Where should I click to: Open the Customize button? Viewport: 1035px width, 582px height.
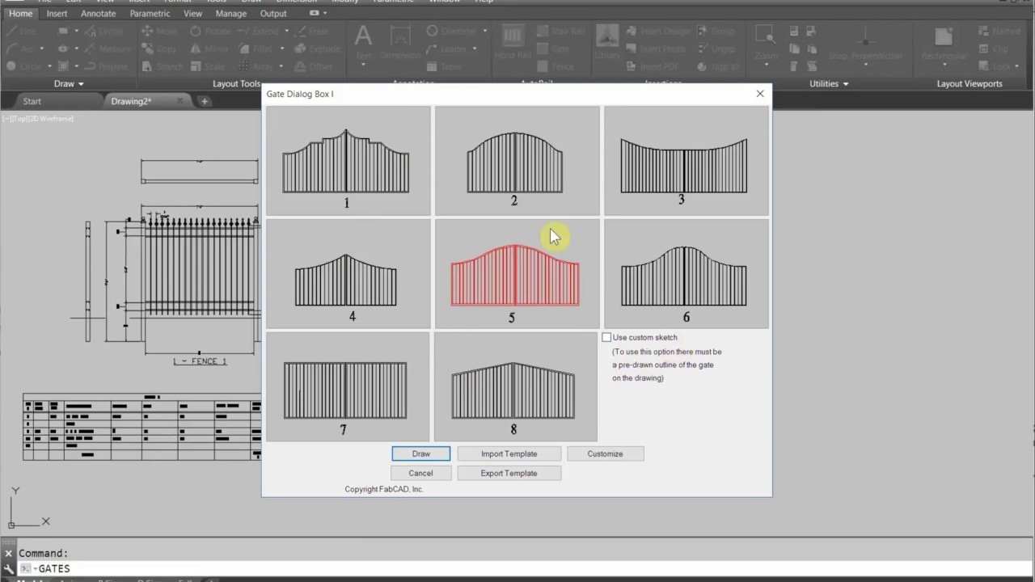click(605, 453)
